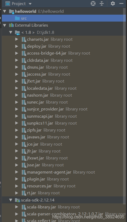Screen dimensions: 127x222
Task: Click the Project tool window icon
Action: 8,4
